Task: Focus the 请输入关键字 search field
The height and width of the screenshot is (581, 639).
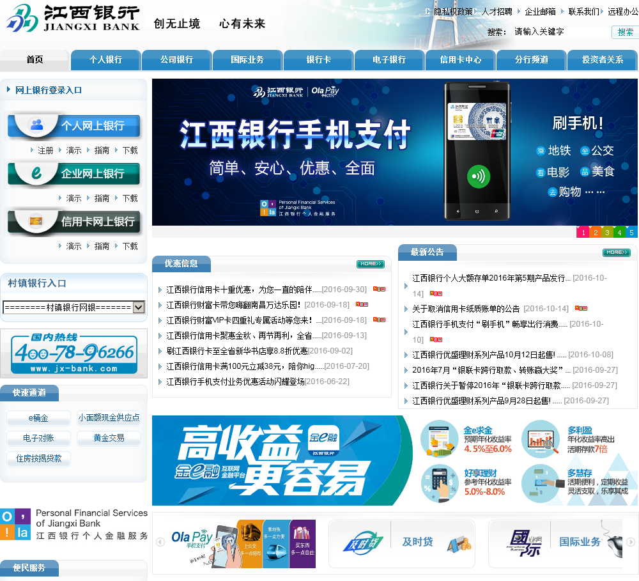Action: 560,32
